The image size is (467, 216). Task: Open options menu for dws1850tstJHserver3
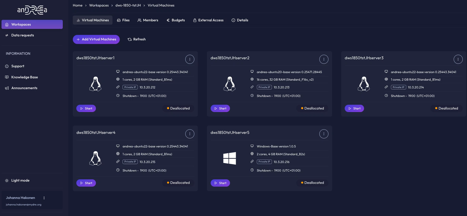pos(458,59)
